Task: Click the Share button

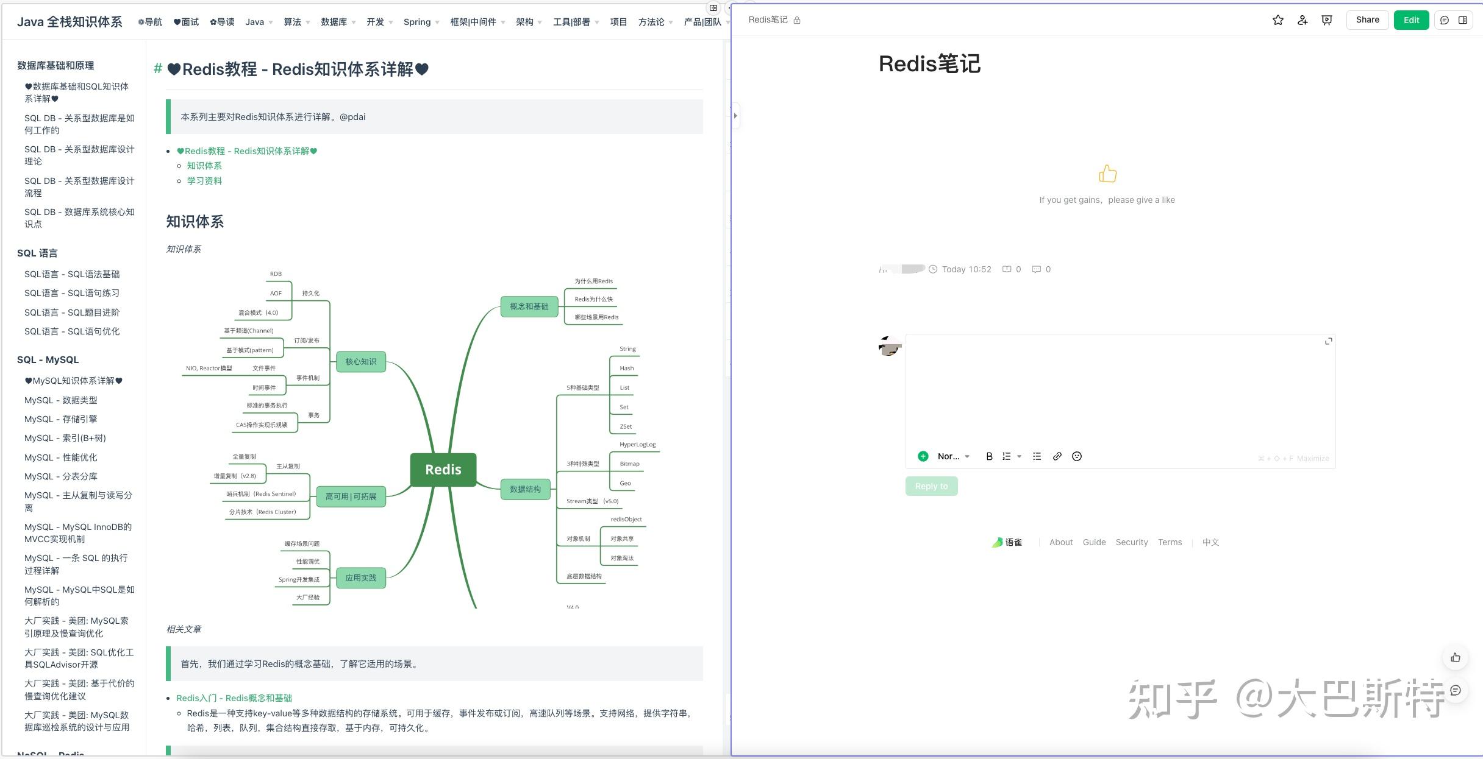Action: coord(1367,20)
